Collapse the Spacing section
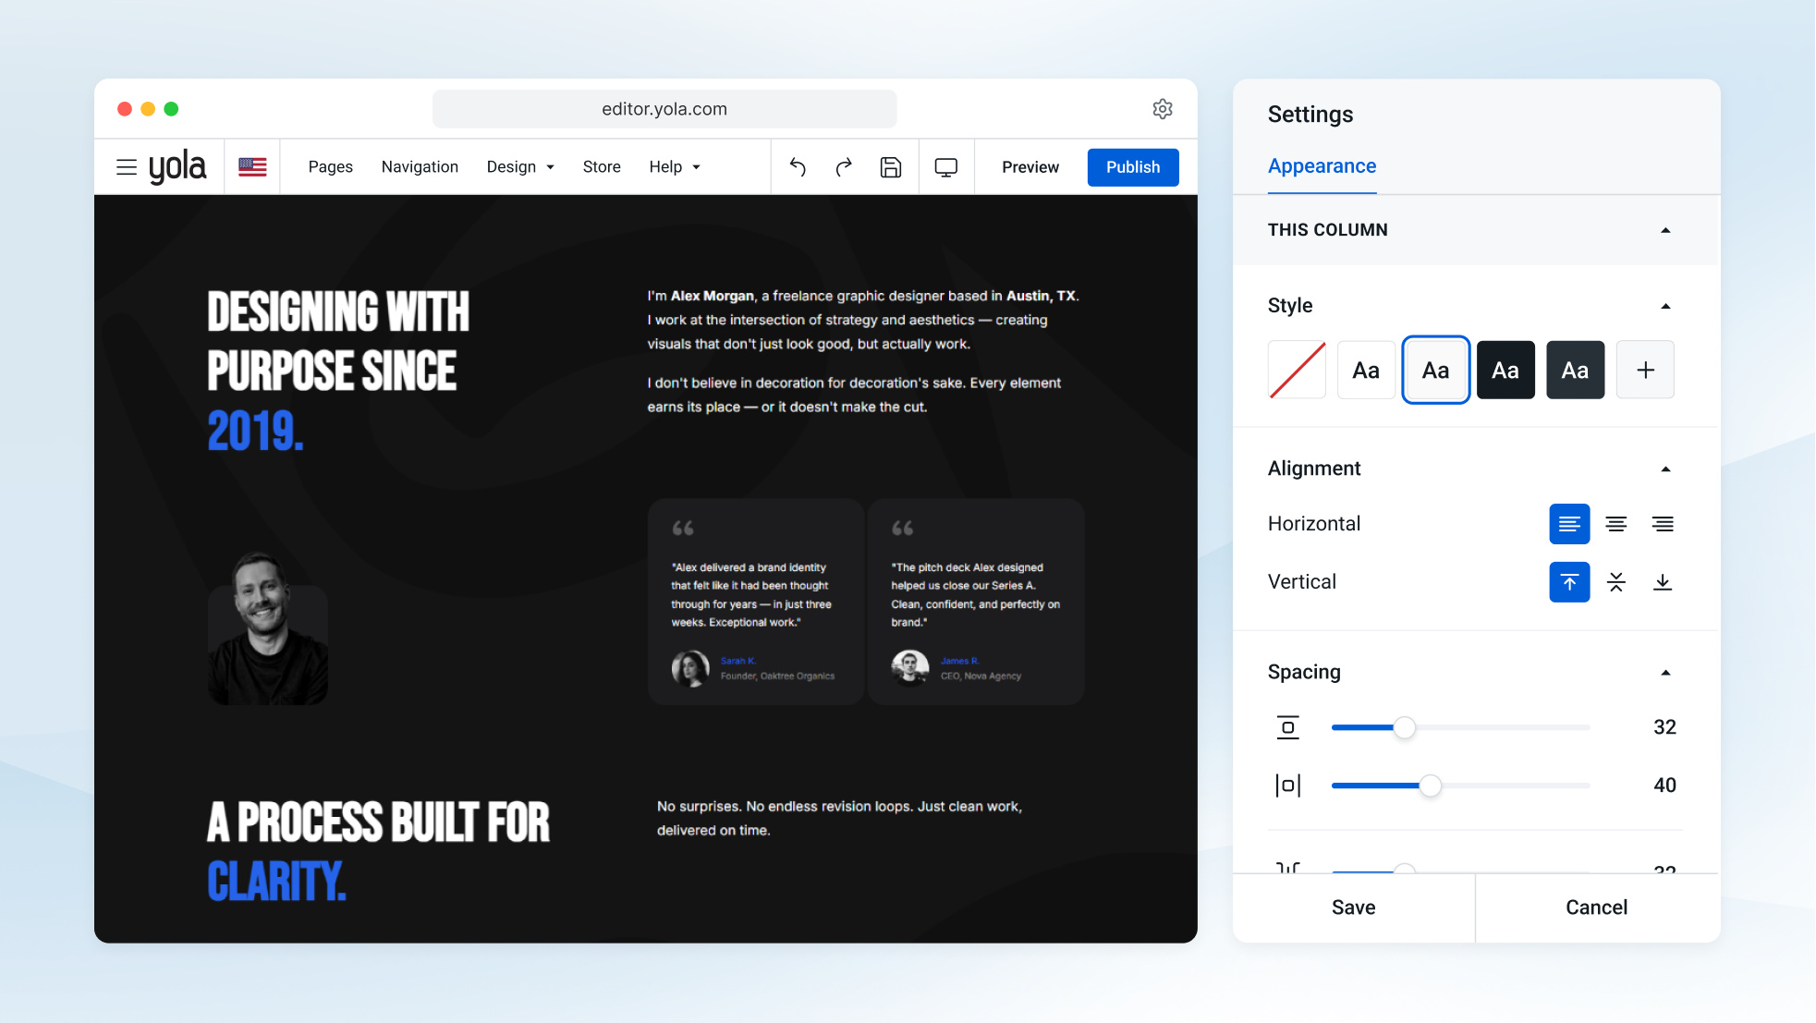Screen dimensions: 1816x1023 pyautogui.click(x=1665, y=673)
